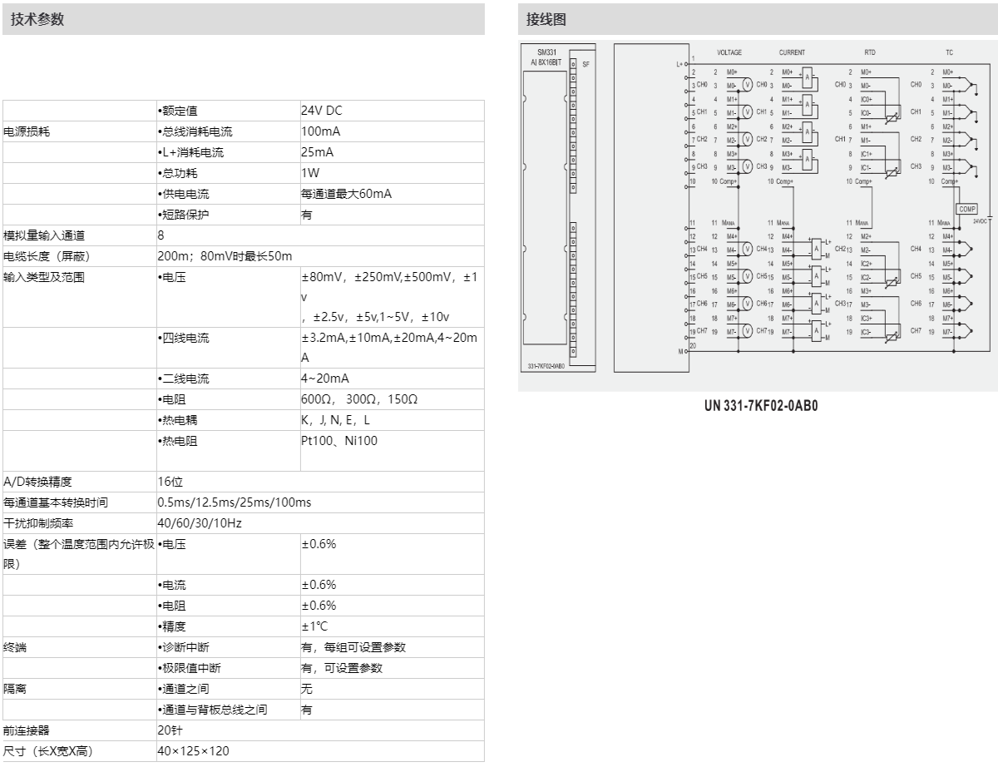Image resolution: width=998 pixels, height=767 pixels.
Task: Select 有，可设置参数 value
Action: pos(342,667)
